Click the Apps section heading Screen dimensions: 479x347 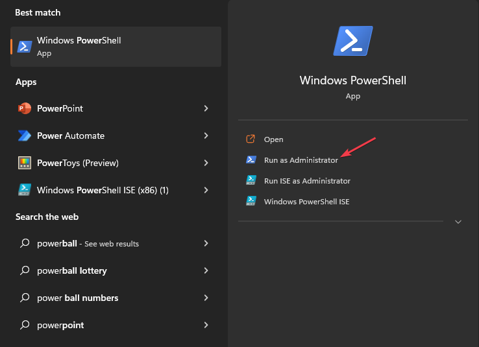26,82
